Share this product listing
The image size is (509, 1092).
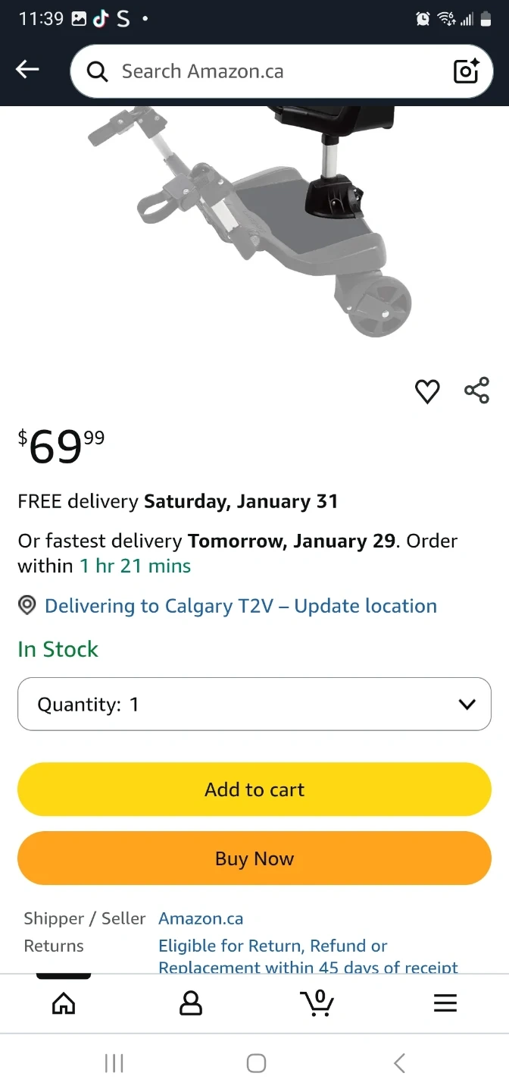[x=476, y=391]
